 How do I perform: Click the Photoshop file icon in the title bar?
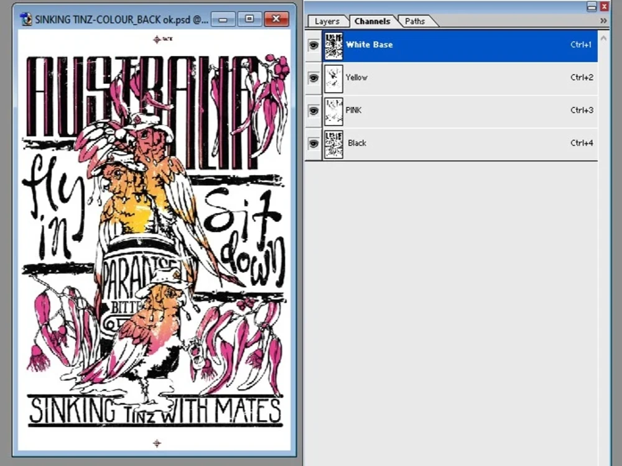coord(26,19)
